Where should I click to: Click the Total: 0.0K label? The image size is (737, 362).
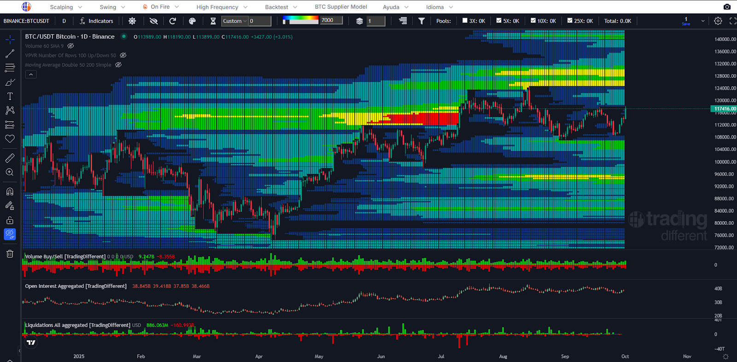click(x=617, y=21)
